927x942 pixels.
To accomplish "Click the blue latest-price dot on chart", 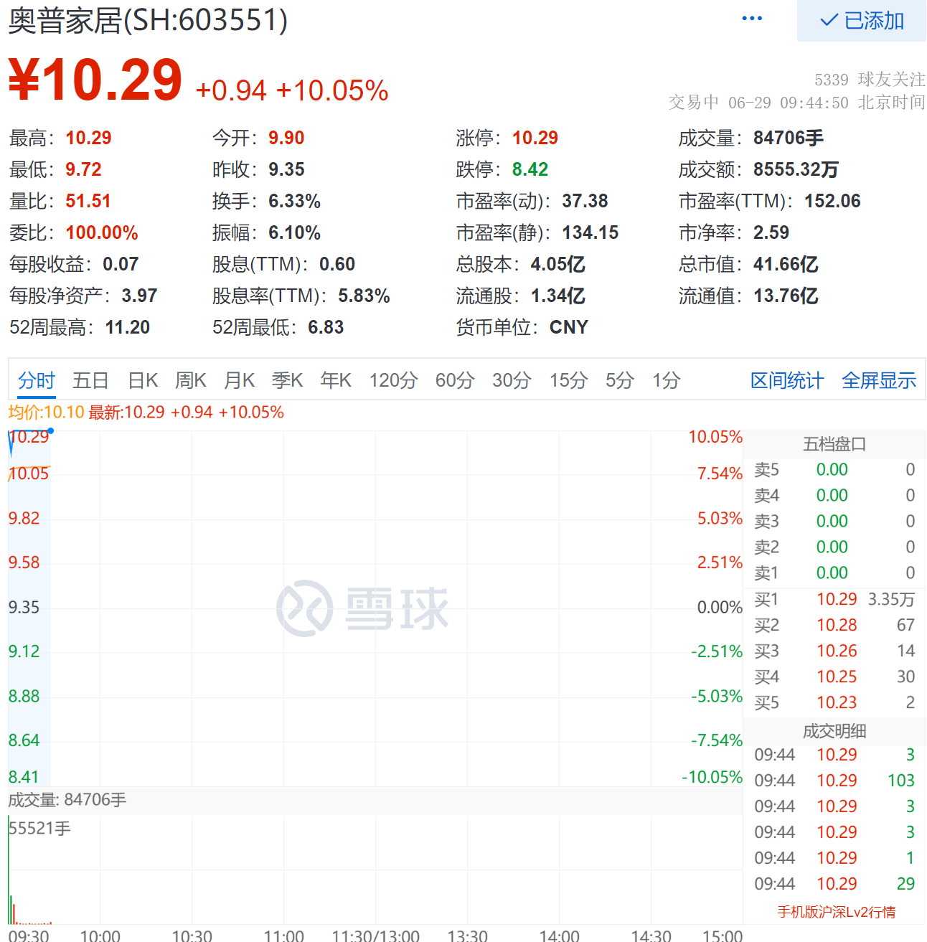I will (x=50, y=431).
